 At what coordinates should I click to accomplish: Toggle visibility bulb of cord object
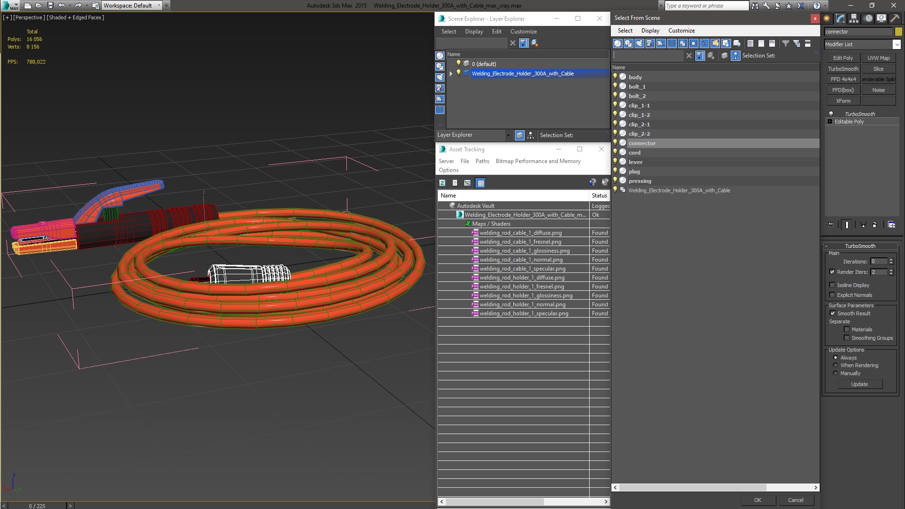coord(615,152)
